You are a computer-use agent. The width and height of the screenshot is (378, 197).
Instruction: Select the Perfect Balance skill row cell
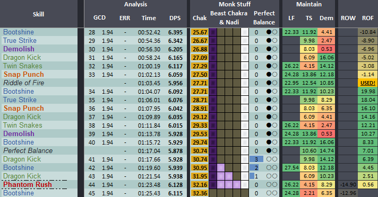coord(28,150)
